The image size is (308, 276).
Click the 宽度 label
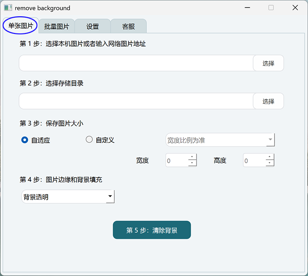pos(143,160)
